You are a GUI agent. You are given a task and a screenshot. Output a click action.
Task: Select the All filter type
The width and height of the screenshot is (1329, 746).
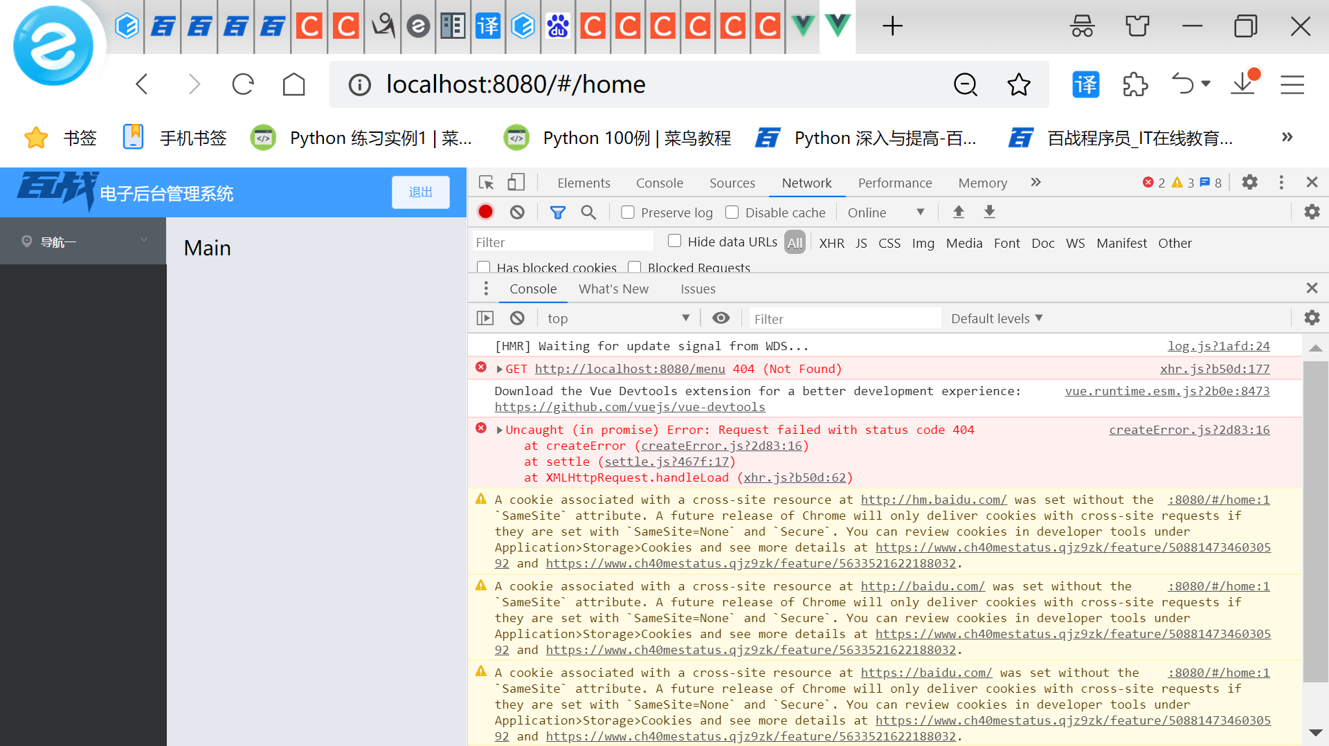(x=795, y=243)
